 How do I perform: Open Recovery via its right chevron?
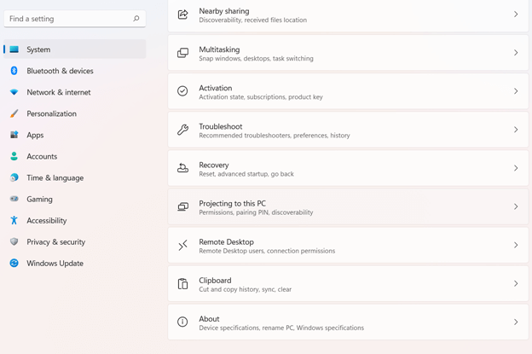pos(515,168)
